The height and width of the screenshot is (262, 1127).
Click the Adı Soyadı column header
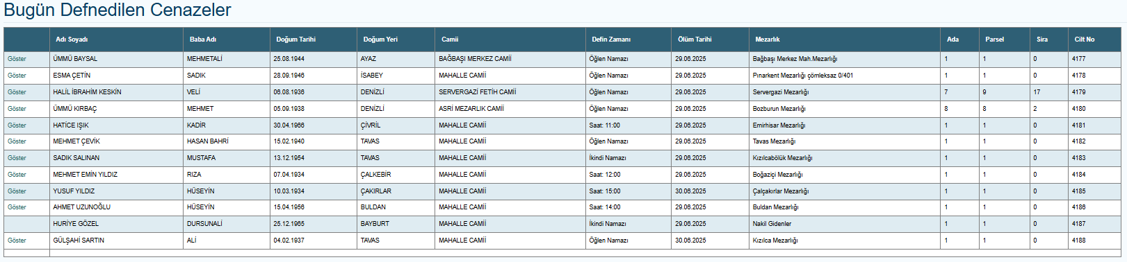click(72, 40)
